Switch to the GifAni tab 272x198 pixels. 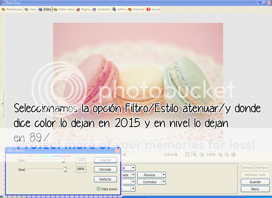[x=119, y=9]
